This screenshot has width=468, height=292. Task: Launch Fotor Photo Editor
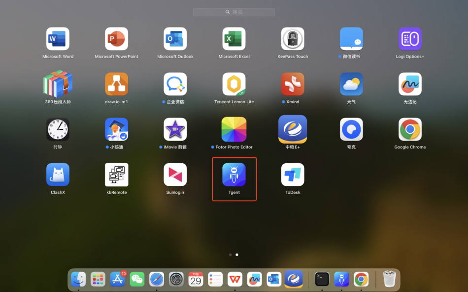pyautogui.click(x=234, y=129)
